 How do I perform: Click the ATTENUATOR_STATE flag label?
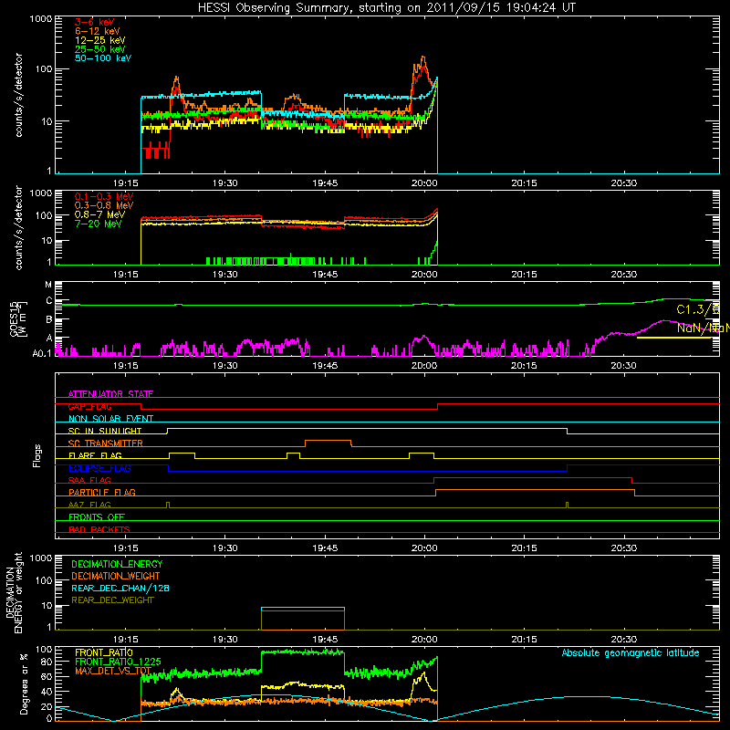pos(110,394)
